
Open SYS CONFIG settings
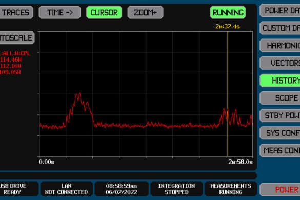pyautogui.click(x=280, y=133)
